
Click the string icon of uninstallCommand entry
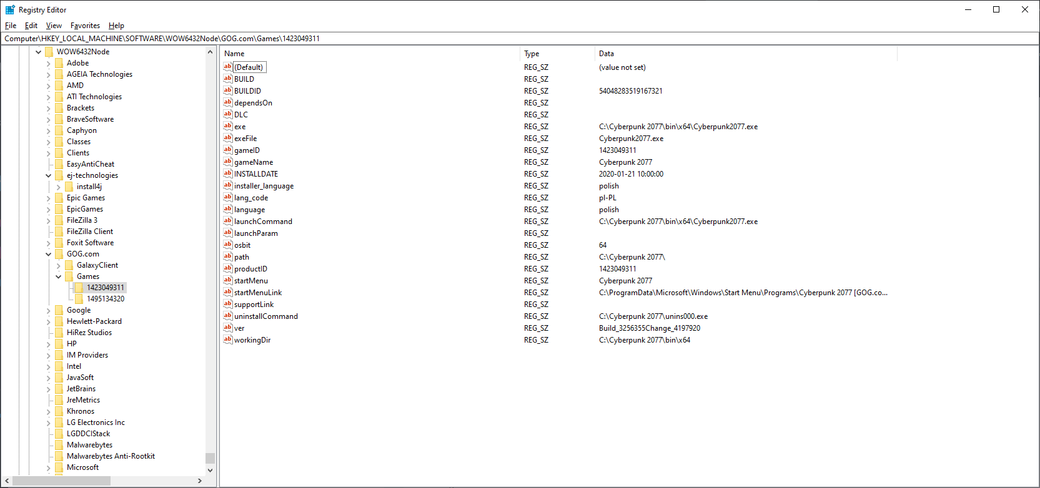[228, 316]
